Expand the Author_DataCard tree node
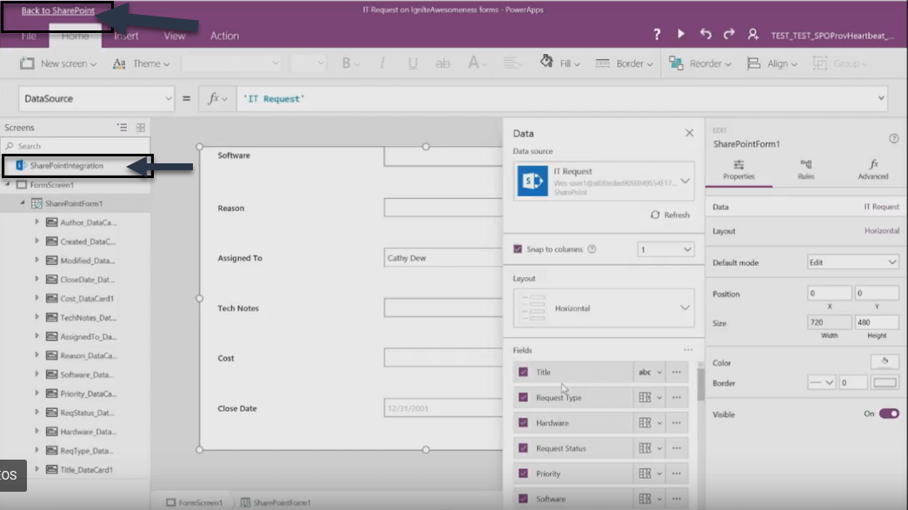The height and width of the screenshot is (510, 908). [36, 222]
